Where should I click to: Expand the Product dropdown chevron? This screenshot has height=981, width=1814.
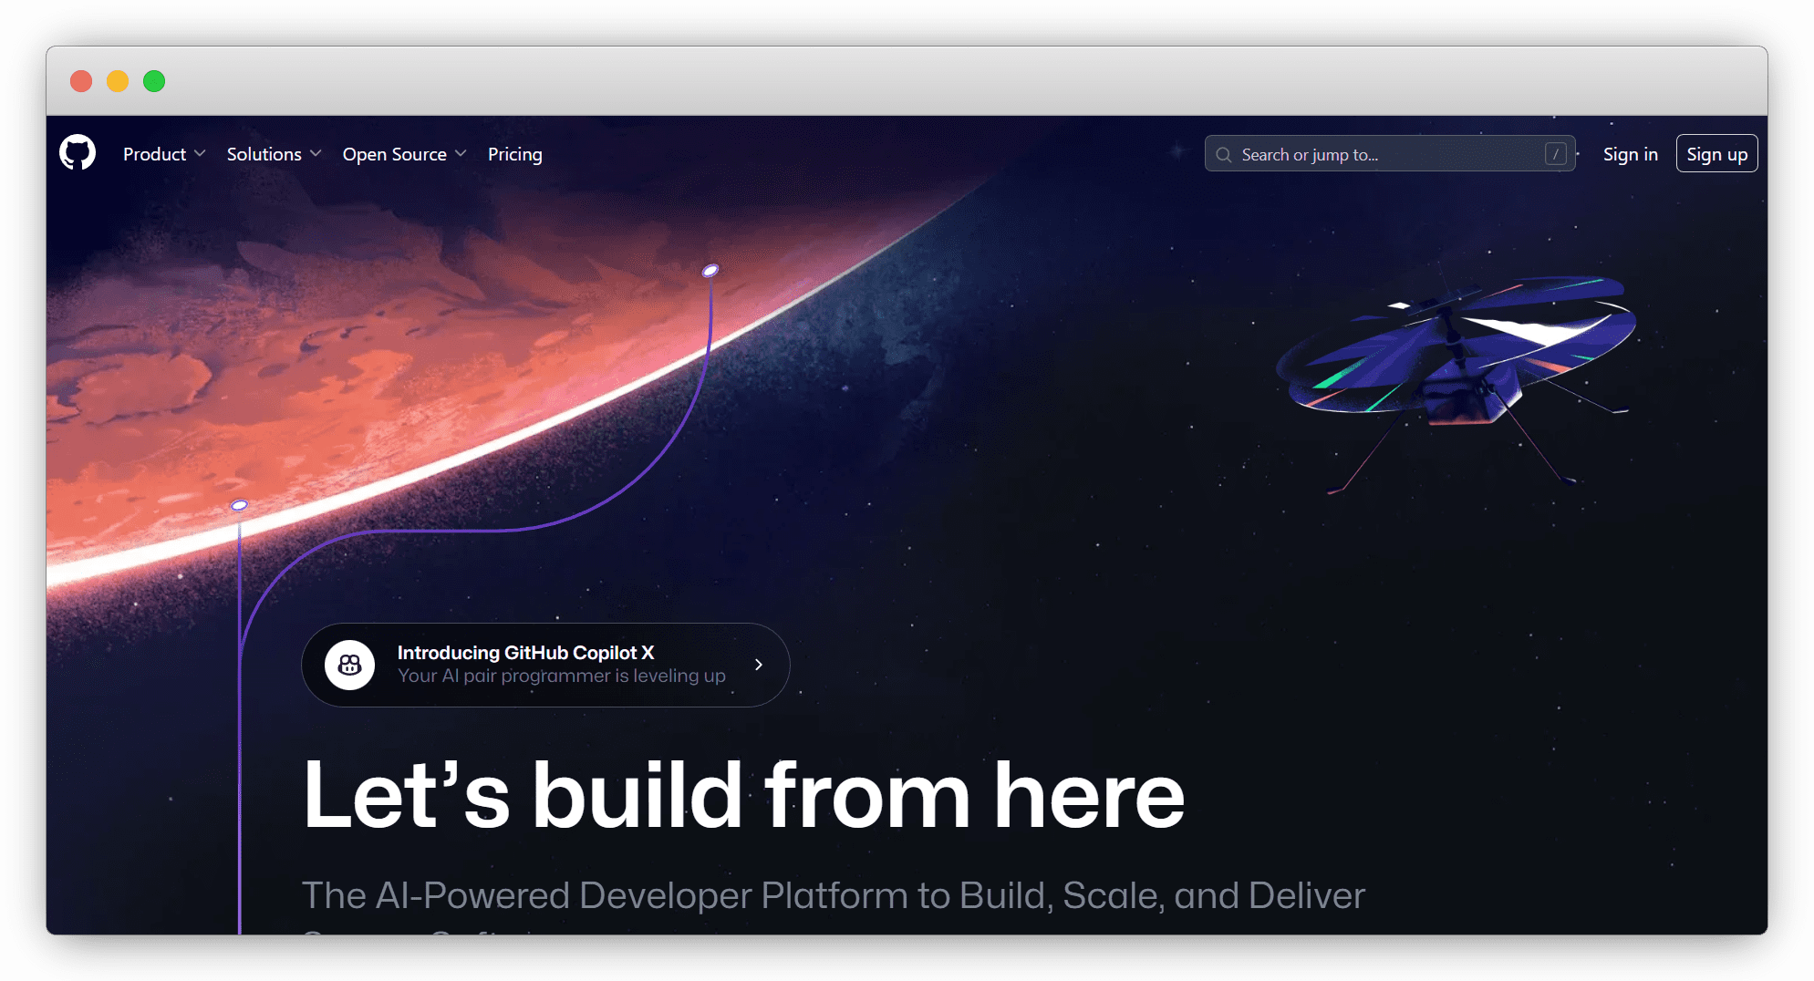click(200, 153)
